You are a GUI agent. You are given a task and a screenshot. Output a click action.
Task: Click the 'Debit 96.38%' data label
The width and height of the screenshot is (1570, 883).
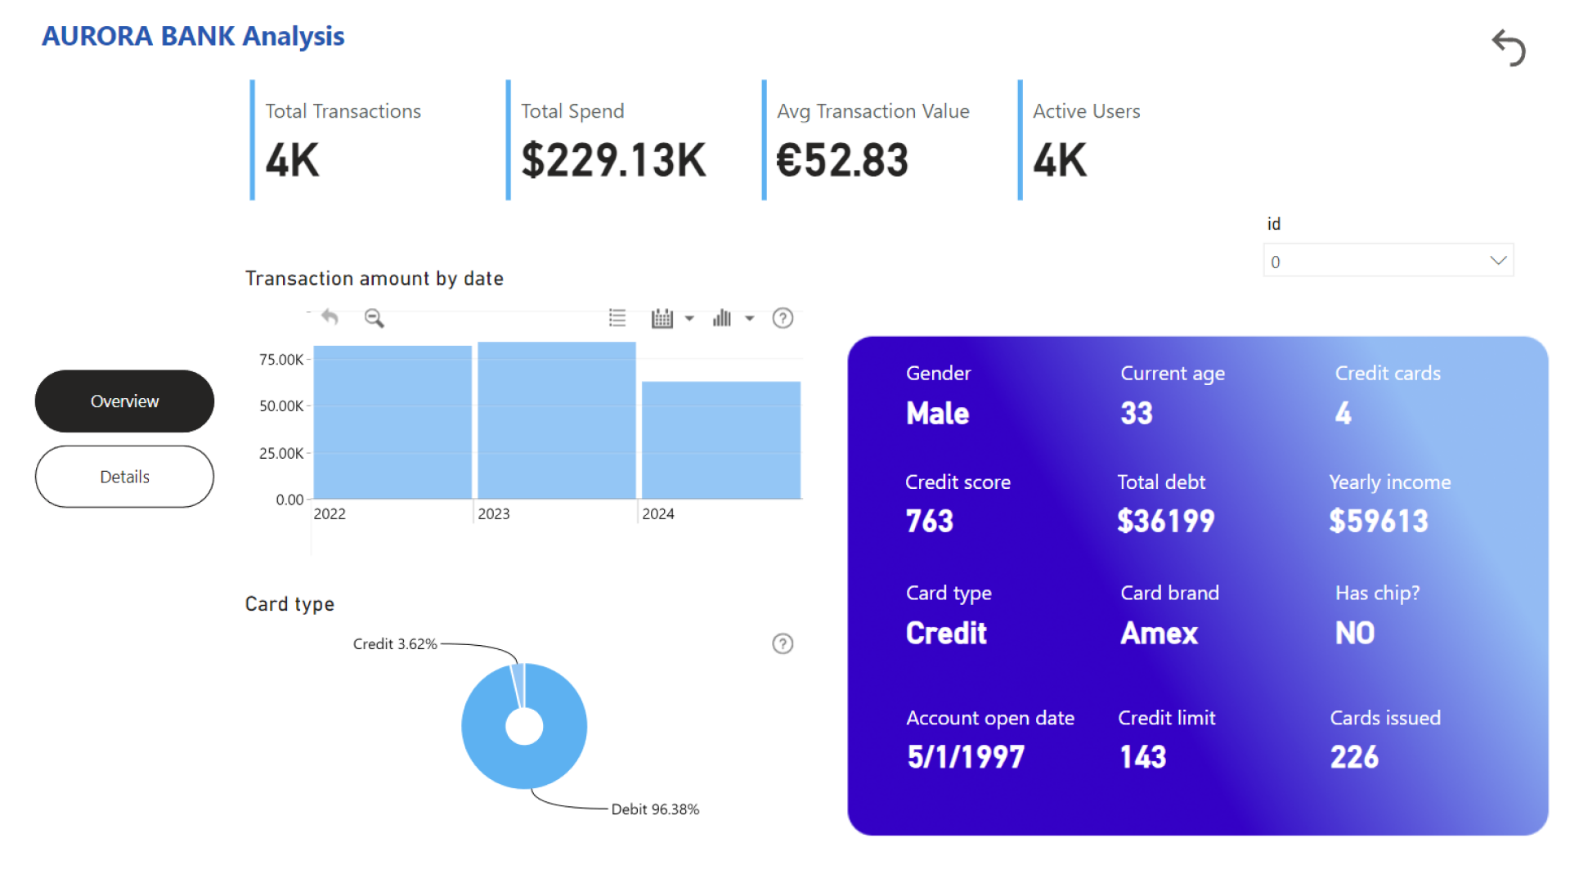point(655,809)
